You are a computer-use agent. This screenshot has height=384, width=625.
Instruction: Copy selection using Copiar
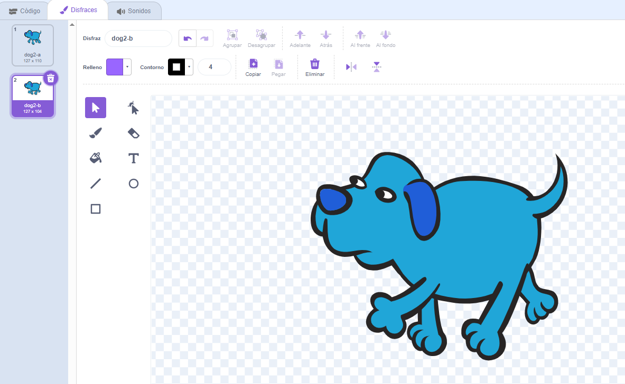pos(253,67)
